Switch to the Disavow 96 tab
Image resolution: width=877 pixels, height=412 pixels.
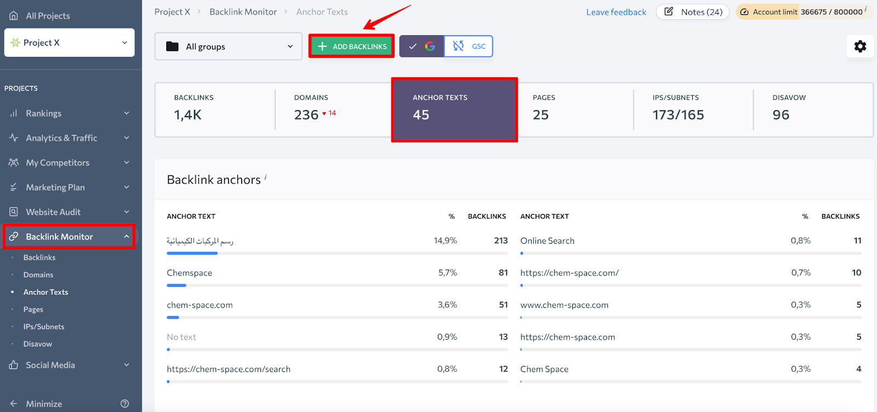813,110
